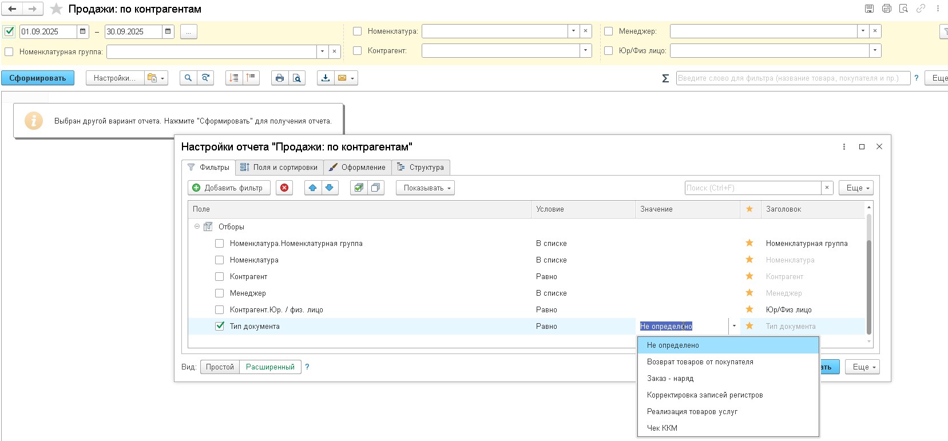Uncheck the Тип документа filter checkbox
The width and height of the screenshot is (948, 441).
[x=219, y=326]
